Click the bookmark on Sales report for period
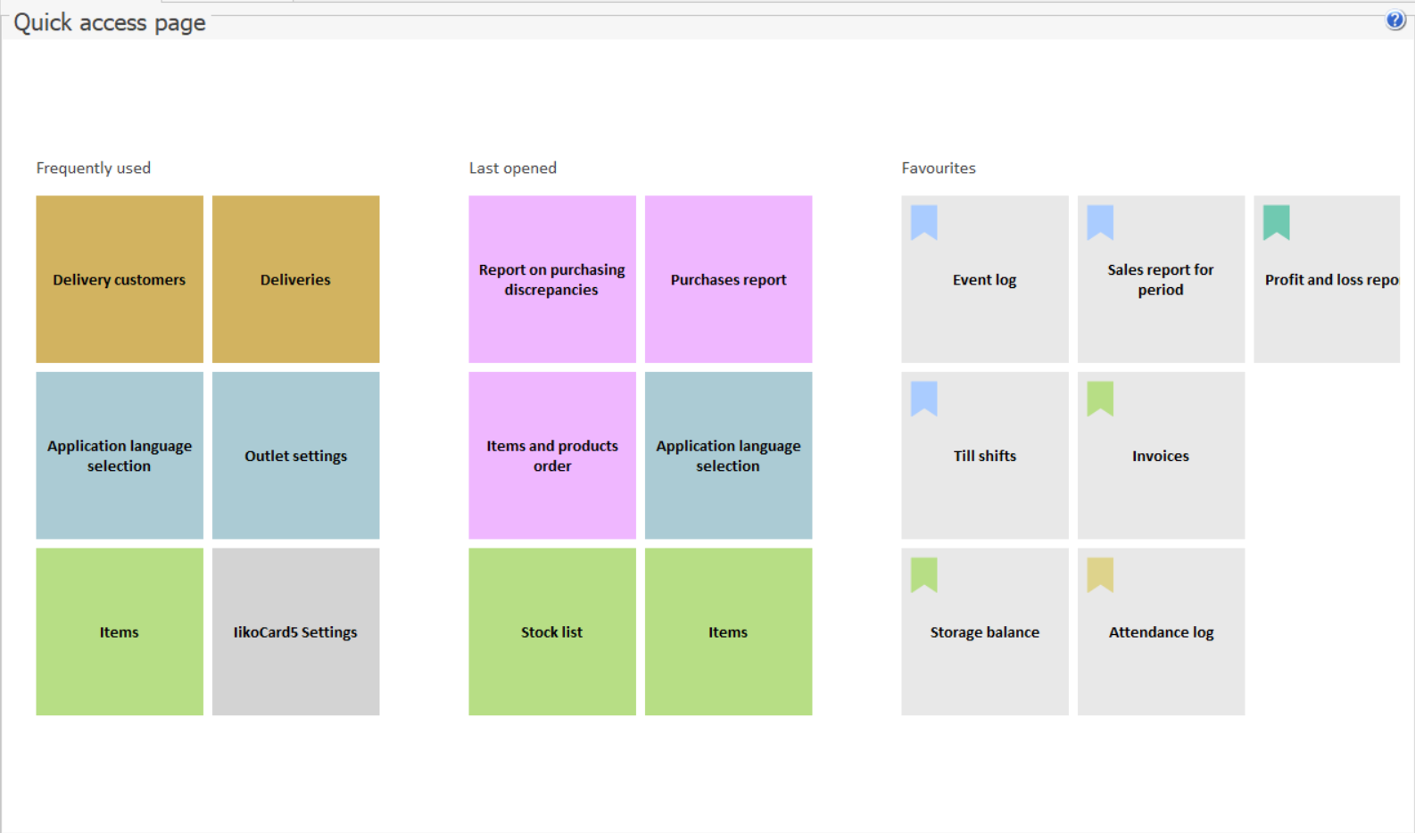 point(1099,222)
